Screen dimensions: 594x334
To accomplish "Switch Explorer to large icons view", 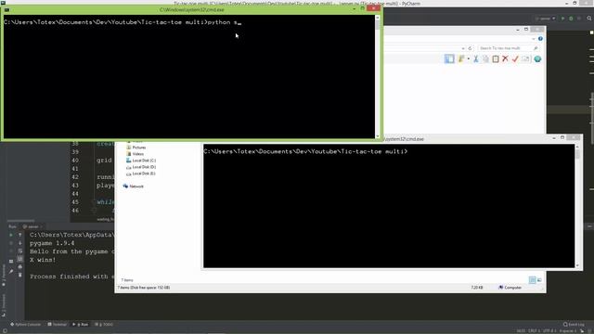I will pyautogui.click(x=539, y=280).
